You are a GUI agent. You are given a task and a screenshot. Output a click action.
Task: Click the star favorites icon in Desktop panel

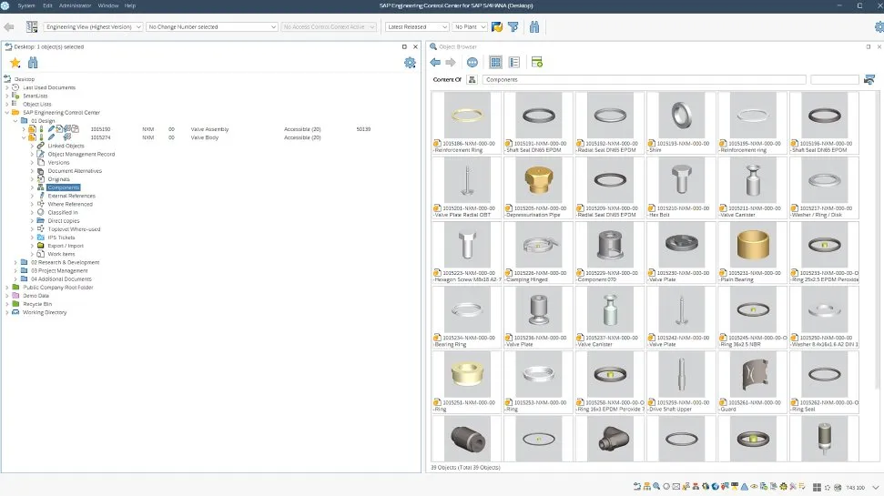[x=15, y=63]
